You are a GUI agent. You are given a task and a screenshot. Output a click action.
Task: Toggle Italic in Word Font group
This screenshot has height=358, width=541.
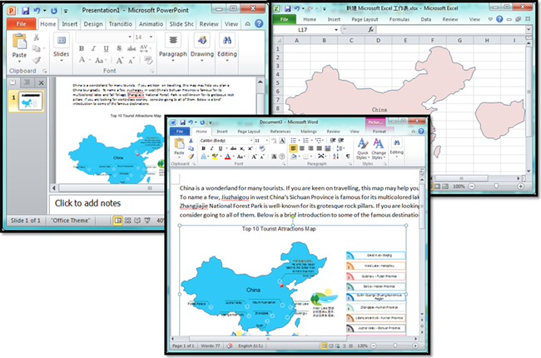(x=212, y=148)
